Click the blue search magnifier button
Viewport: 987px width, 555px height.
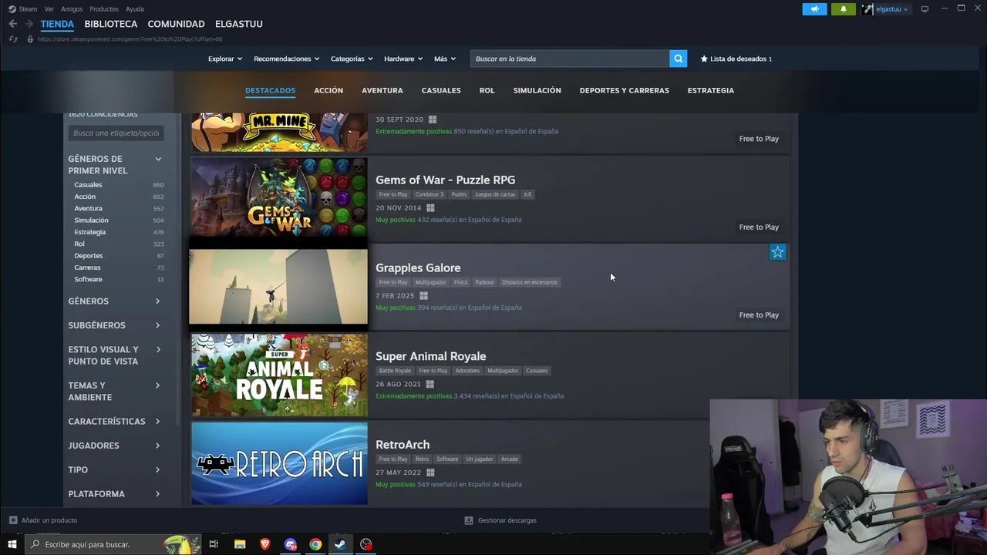tap(679, 59)
